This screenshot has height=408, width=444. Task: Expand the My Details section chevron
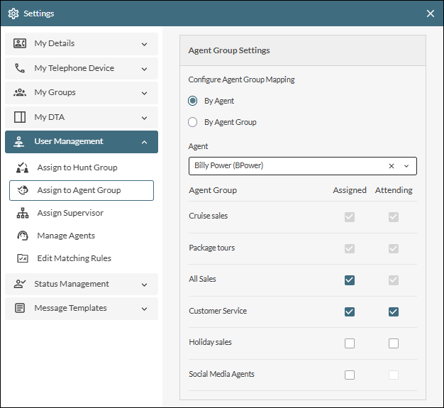pos(144,44)
